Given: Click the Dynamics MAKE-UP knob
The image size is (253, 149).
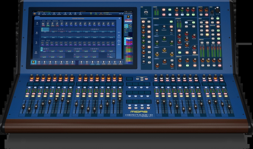Looking at the screenshot, I should coord(187,44).
